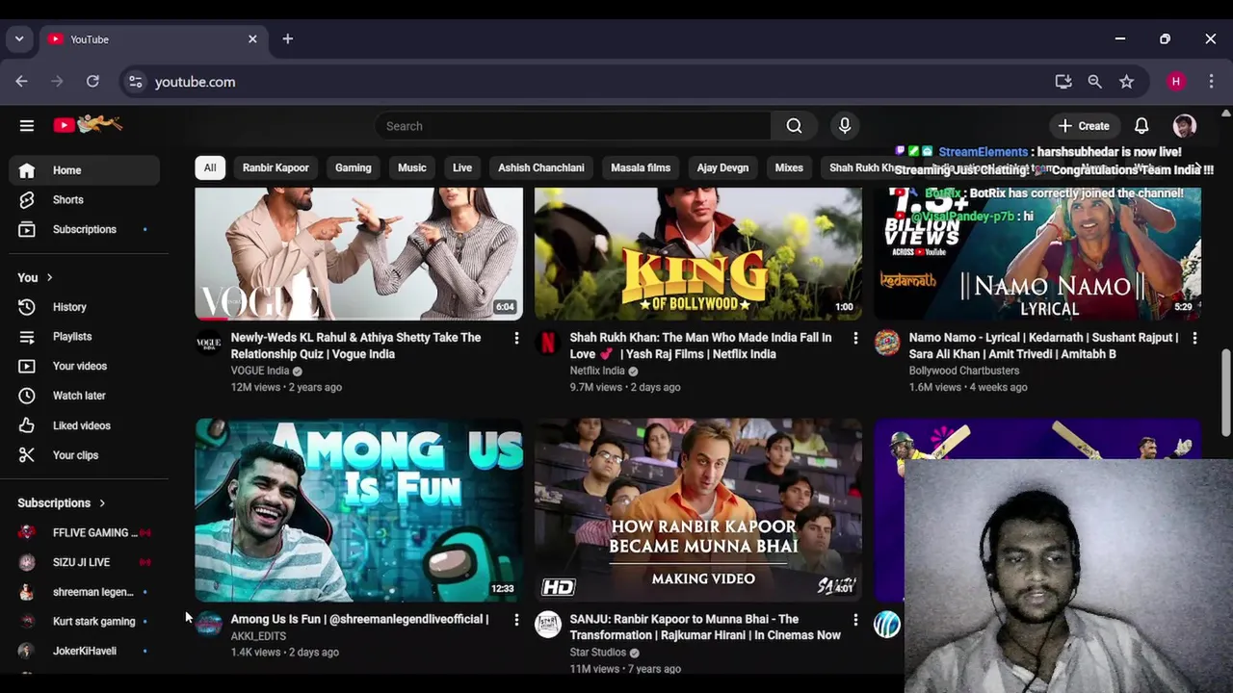Select the Ashish Chanchlani filter chip
The height and width of the screenshot is (693, 1233).
pos(541,167)
